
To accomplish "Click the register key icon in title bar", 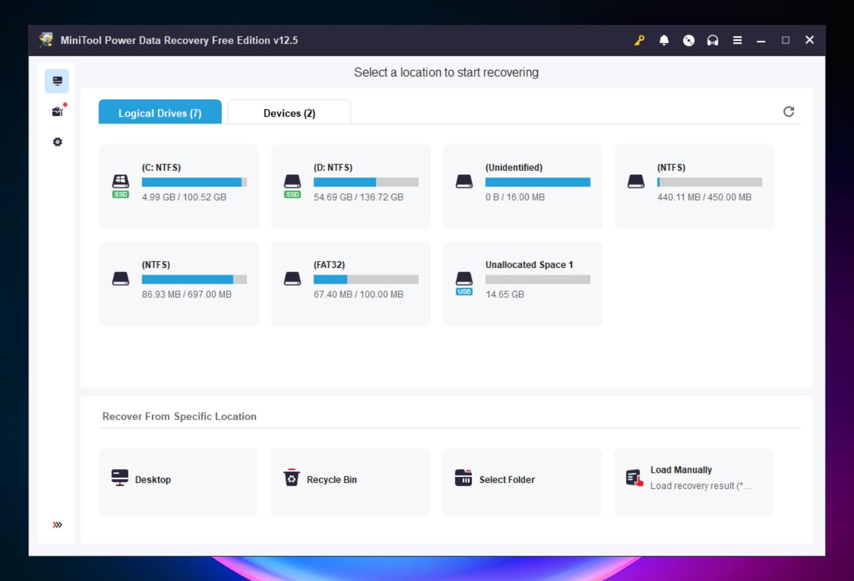I will coord(639,40).
